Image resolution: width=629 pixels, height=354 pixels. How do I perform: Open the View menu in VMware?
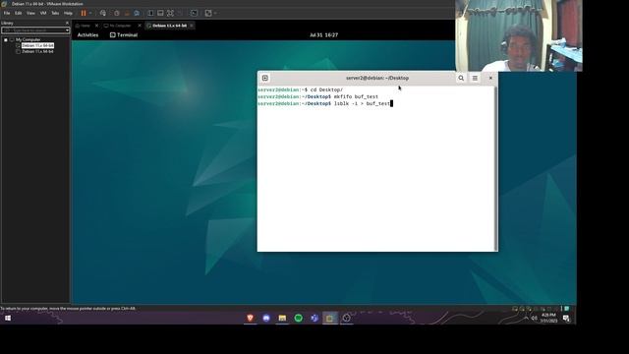[30, 13]
